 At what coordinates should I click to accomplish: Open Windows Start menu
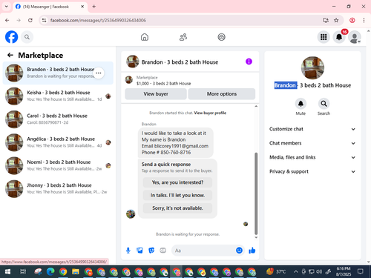coord(7,272)
